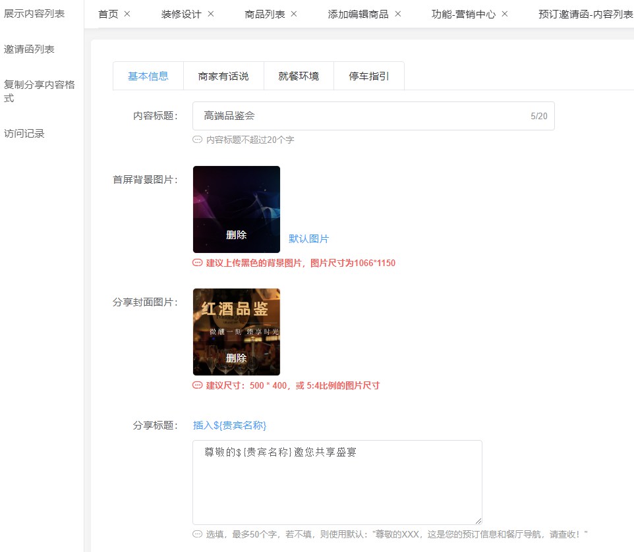634x552 pixels.
Task: Click the 分享标题 field label
Action: [156, 425]
